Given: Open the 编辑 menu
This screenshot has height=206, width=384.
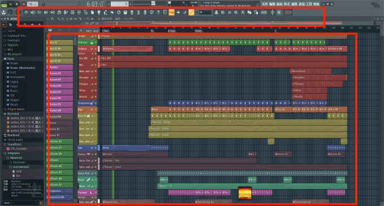Looking at the screenshot, I should tap(272, 4).
